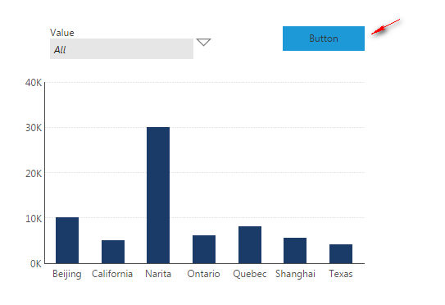The image size is (445, 305).
Task: Click the Ontario axis label
Action: (x=203, y=274)
